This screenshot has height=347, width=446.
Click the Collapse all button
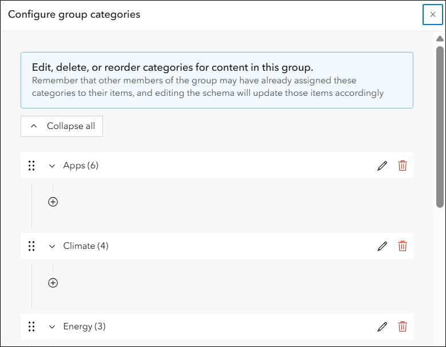click(62, 126)
